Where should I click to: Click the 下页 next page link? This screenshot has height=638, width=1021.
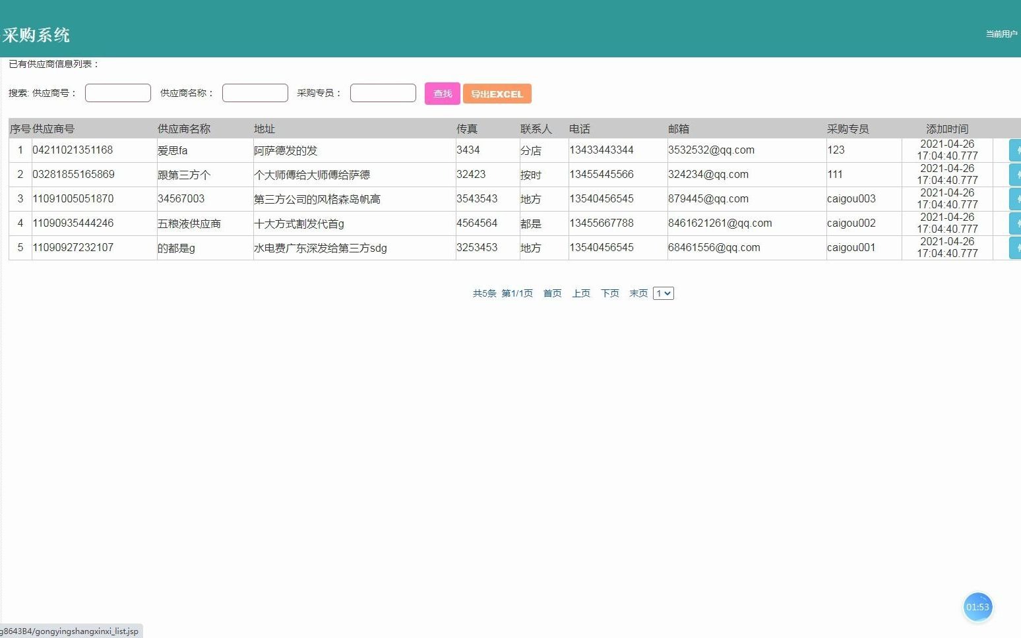pyautogui.click(x=609, y=293)
